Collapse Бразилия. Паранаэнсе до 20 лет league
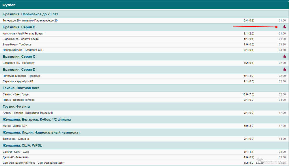This screenshot has width=289, height=166. tap(30, 14)
